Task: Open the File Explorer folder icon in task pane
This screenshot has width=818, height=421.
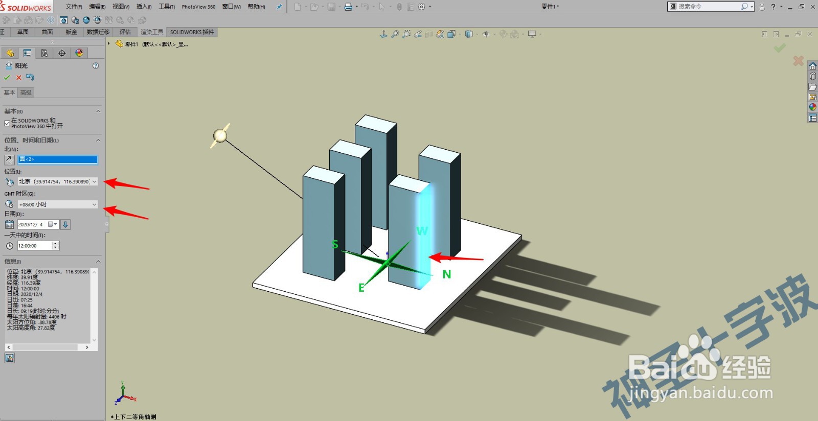Action: point(812,87)
